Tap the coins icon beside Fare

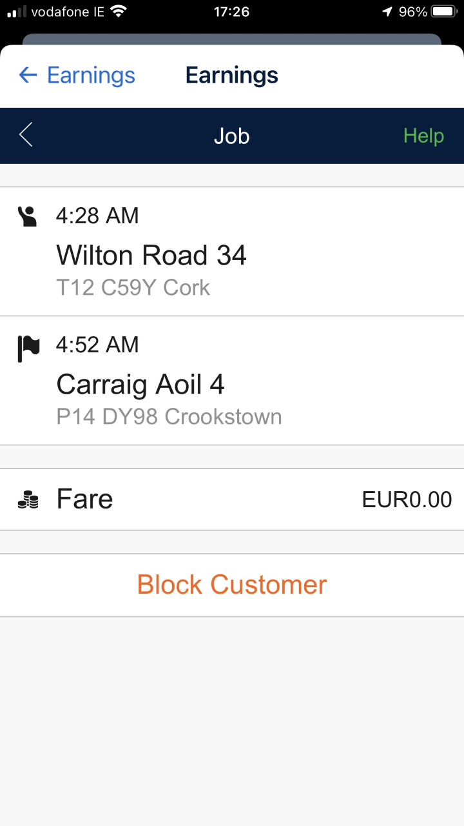tap(28, 499)
